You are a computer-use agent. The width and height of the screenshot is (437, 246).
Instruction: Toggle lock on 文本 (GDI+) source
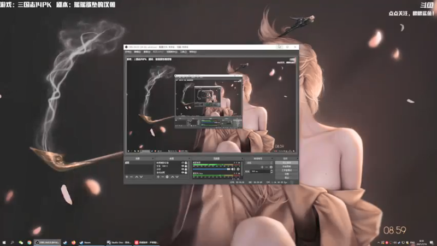pos(186,166)
